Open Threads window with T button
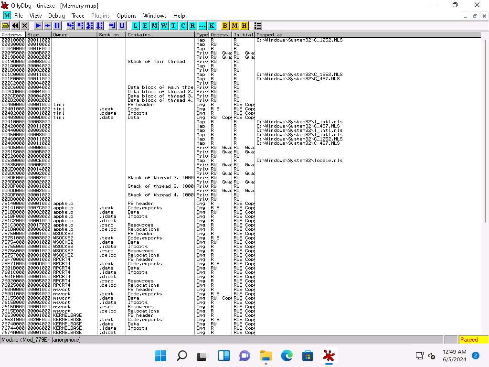 tap(173, 25)
